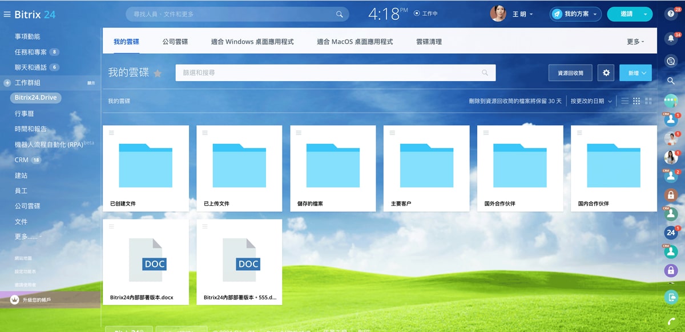Open the menu icon on 主要客户 folder card
Screen dimensions: 685x332
392,133
